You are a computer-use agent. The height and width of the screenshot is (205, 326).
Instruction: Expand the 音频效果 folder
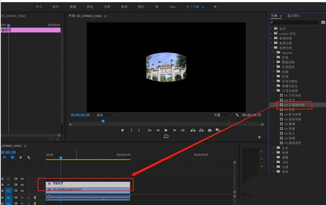pyautogui.click(x=271, y=38)
